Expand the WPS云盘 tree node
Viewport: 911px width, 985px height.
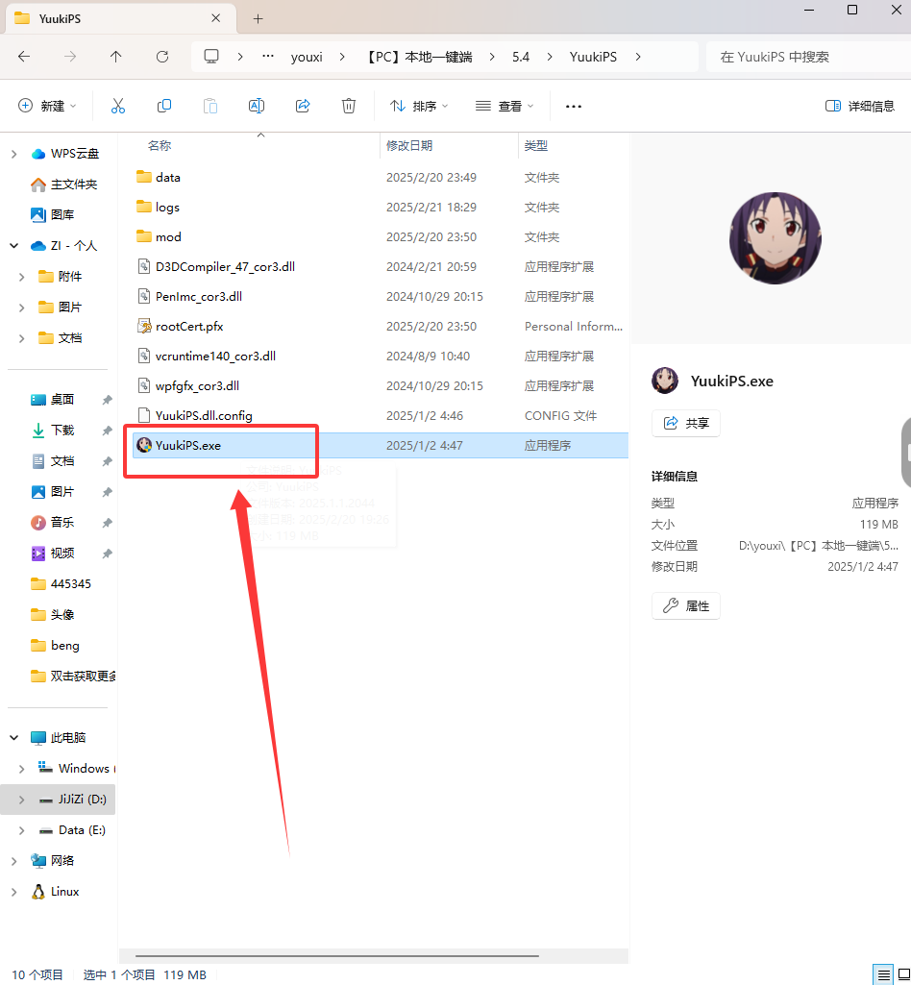pos(13,154)
